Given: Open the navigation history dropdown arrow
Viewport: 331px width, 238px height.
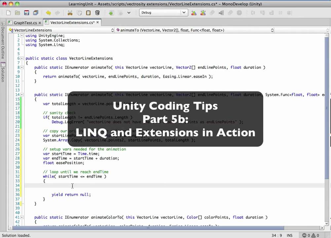Looking at the screenshot, I should tap(129, 13).
